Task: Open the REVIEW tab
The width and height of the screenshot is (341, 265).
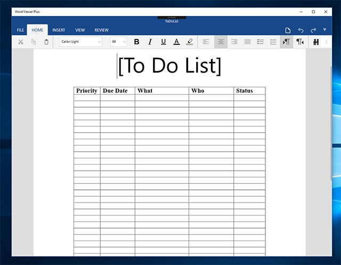Action: tap(101, 30)
